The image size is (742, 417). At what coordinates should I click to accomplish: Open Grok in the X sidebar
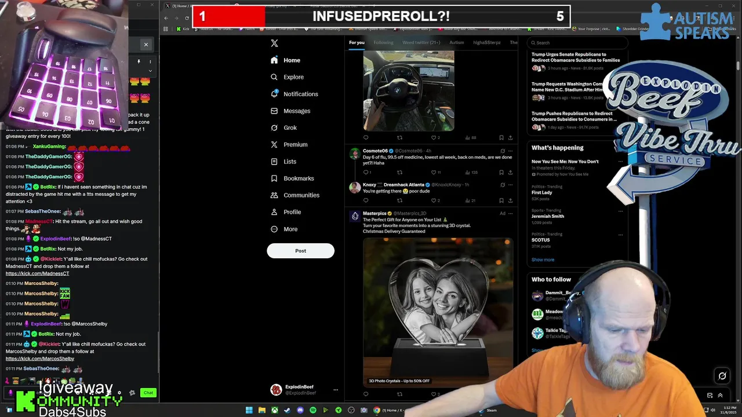pos(283,127)
